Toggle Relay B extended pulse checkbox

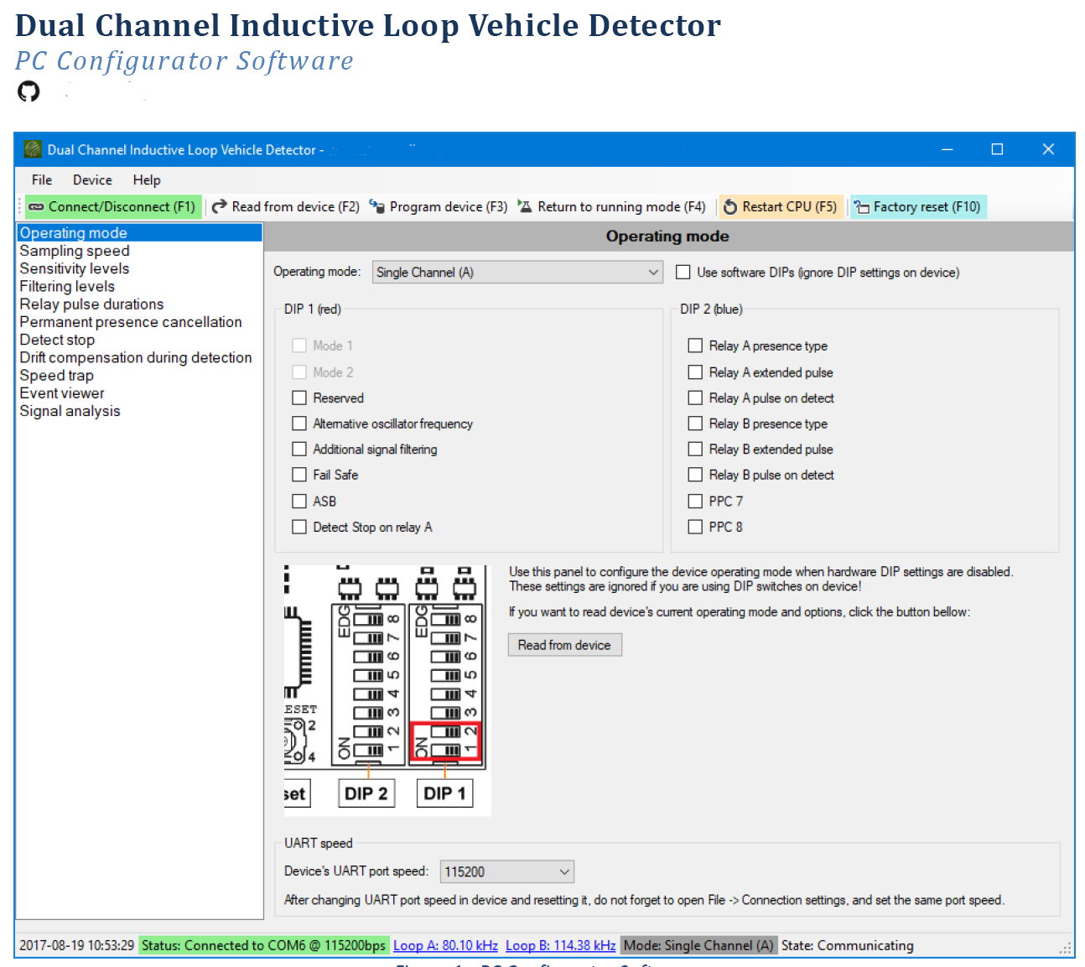[x=695, y=450]
